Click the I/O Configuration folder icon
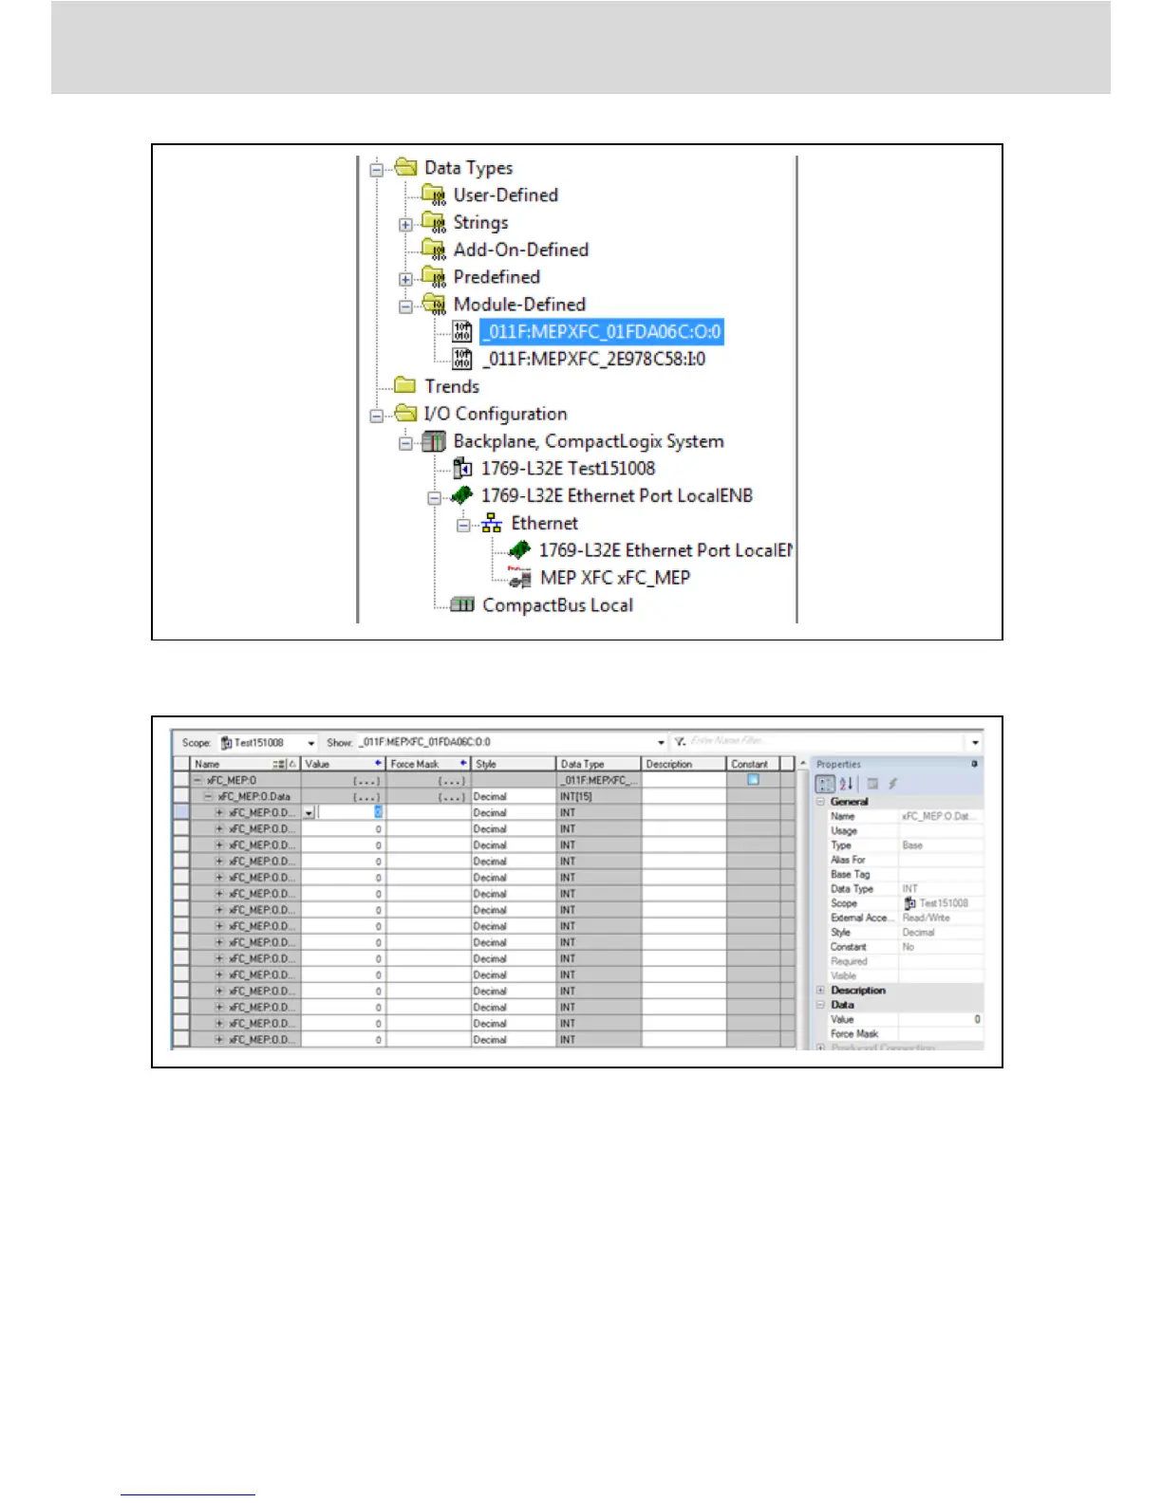Screen dimensions: 1162x1503 click(x=406, y=414)
